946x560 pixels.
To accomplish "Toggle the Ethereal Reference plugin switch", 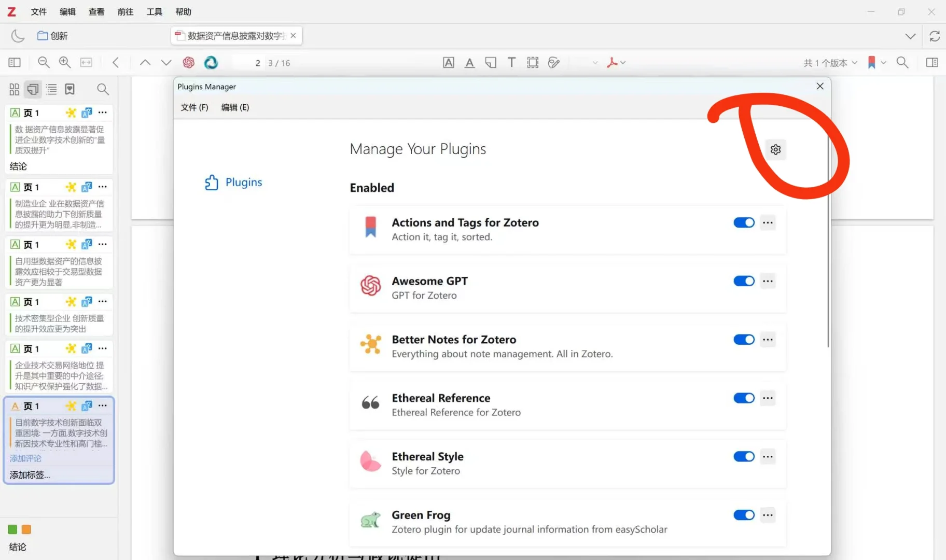I will 744,398.
